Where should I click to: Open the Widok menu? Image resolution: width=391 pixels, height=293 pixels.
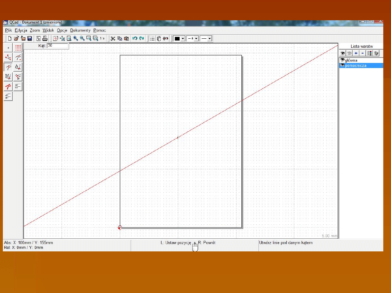(x=48, y=30)
